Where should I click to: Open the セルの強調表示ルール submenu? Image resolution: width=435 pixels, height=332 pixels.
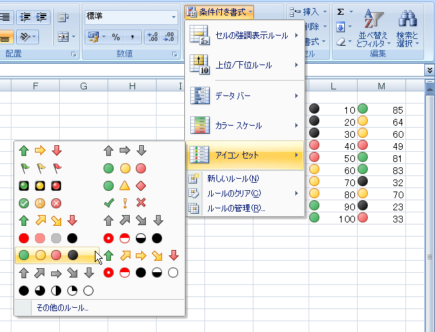(x=245, y=34)
